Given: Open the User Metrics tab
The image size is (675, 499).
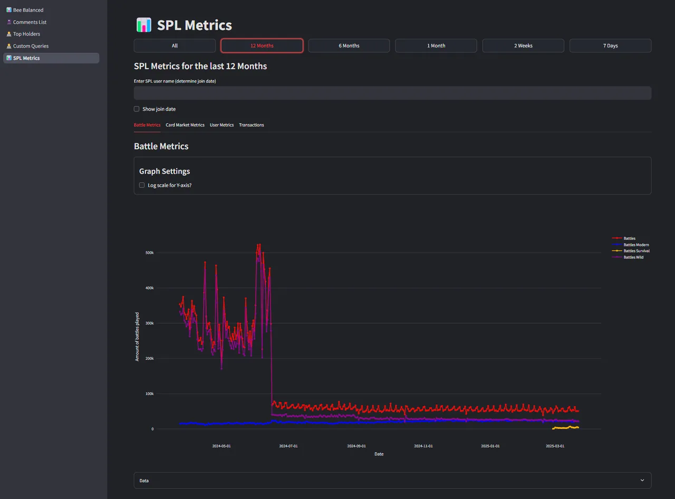Looking at the screenshot, I should [x=221, y=125].
